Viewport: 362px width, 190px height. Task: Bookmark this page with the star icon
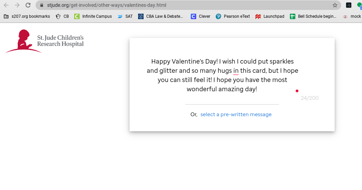(335, 5)
